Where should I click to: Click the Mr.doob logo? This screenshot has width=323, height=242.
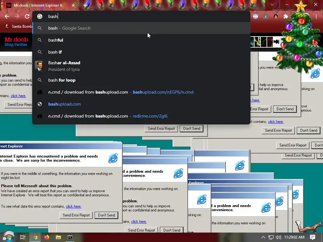[x=16, y=39]
